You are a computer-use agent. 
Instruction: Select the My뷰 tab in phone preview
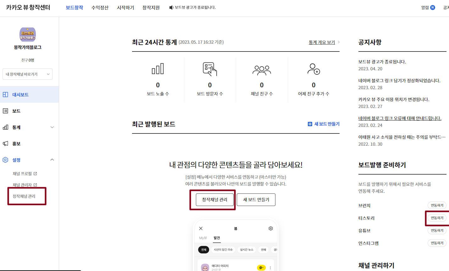point(203,238)
